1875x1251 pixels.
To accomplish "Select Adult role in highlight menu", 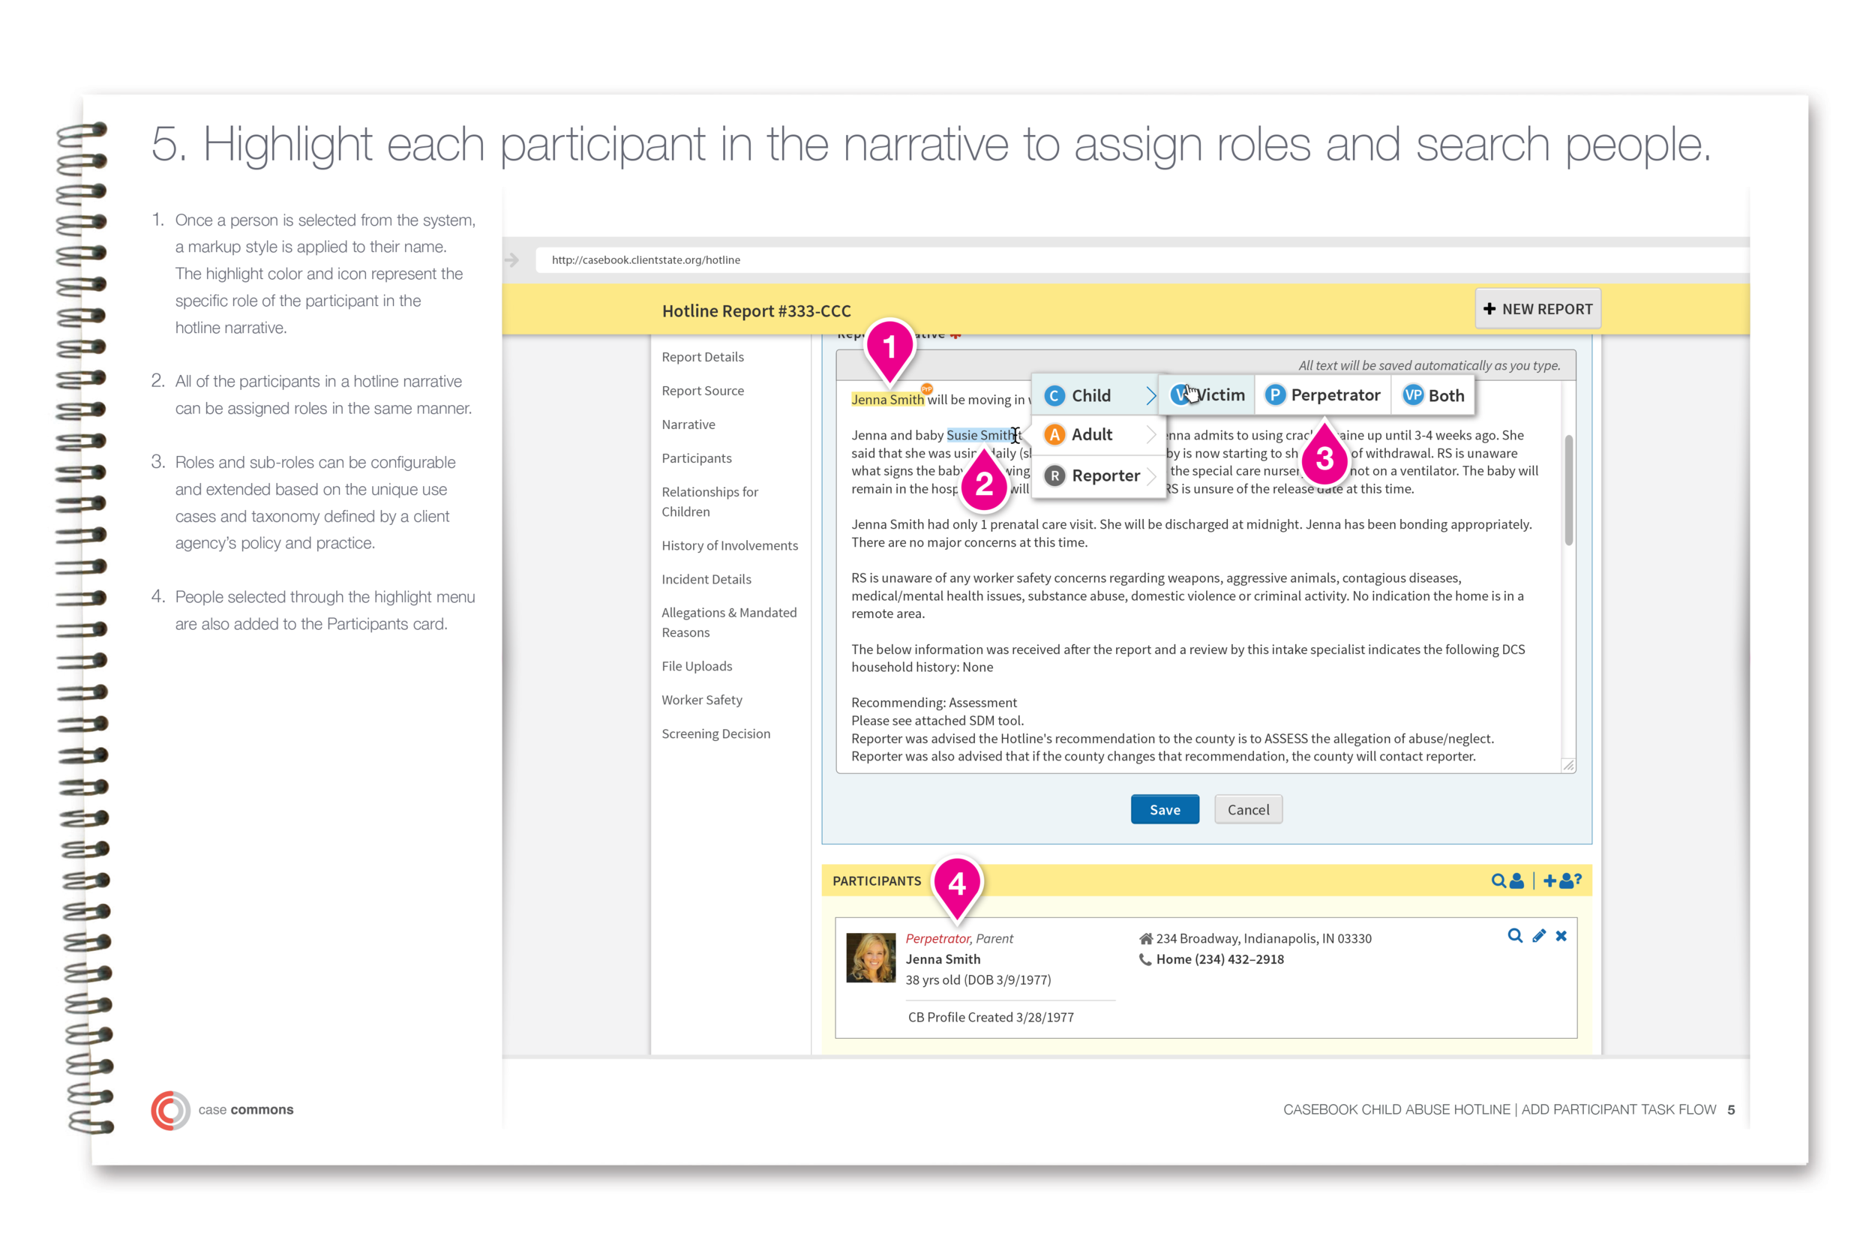I will [x=1099, y=435].
